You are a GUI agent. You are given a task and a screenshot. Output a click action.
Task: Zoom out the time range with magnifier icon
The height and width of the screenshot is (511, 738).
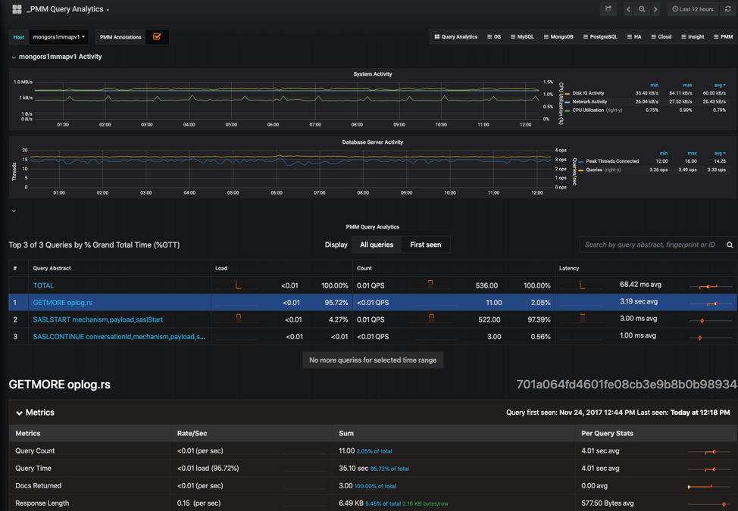click(x=642, y=9)
